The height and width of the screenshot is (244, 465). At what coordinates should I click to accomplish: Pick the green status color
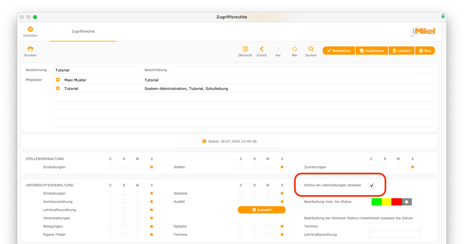[376, 202]
